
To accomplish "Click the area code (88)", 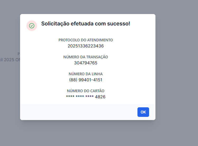I will (73, 80).
